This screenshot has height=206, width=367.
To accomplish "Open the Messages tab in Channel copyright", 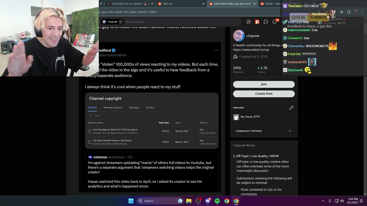I will tap(134, 108).
